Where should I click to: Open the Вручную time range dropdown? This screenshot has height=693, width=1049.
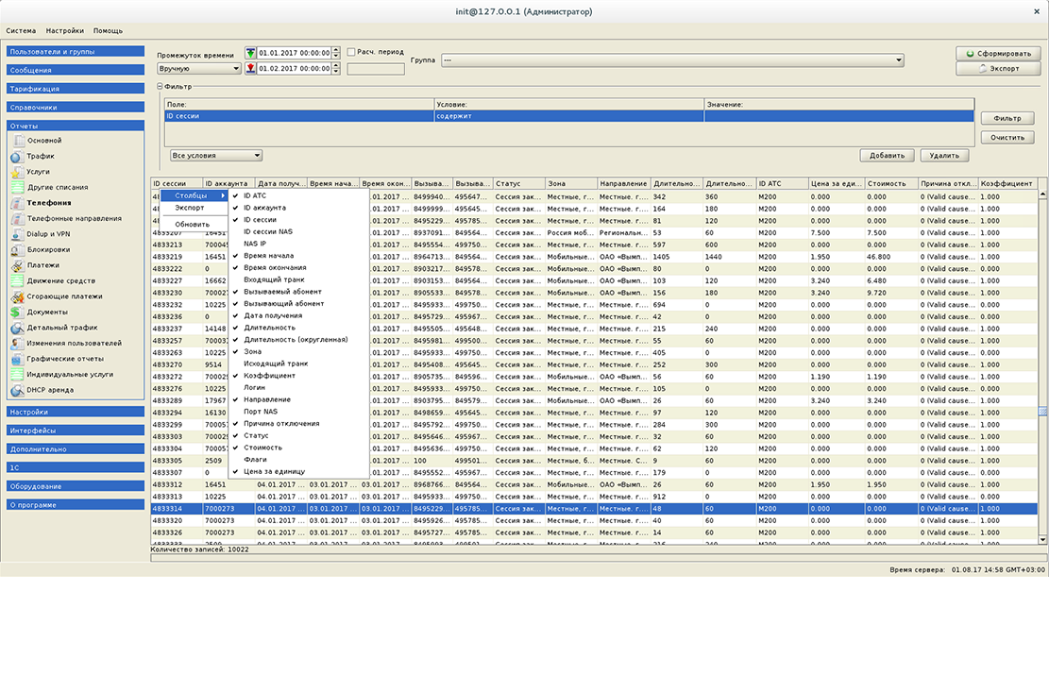click(x=198, y=69)
